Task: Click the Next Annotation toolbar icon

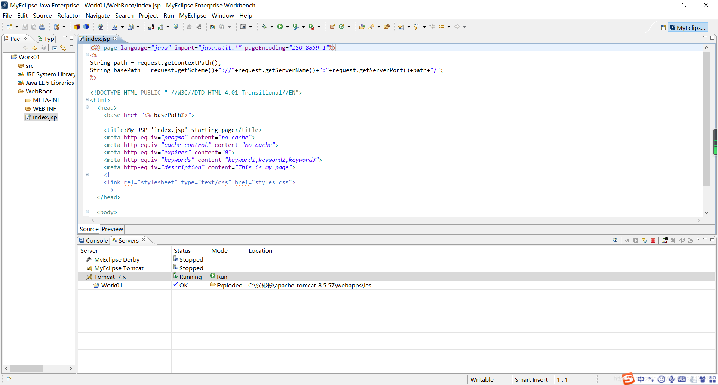Action: click(x=401, y=27)
